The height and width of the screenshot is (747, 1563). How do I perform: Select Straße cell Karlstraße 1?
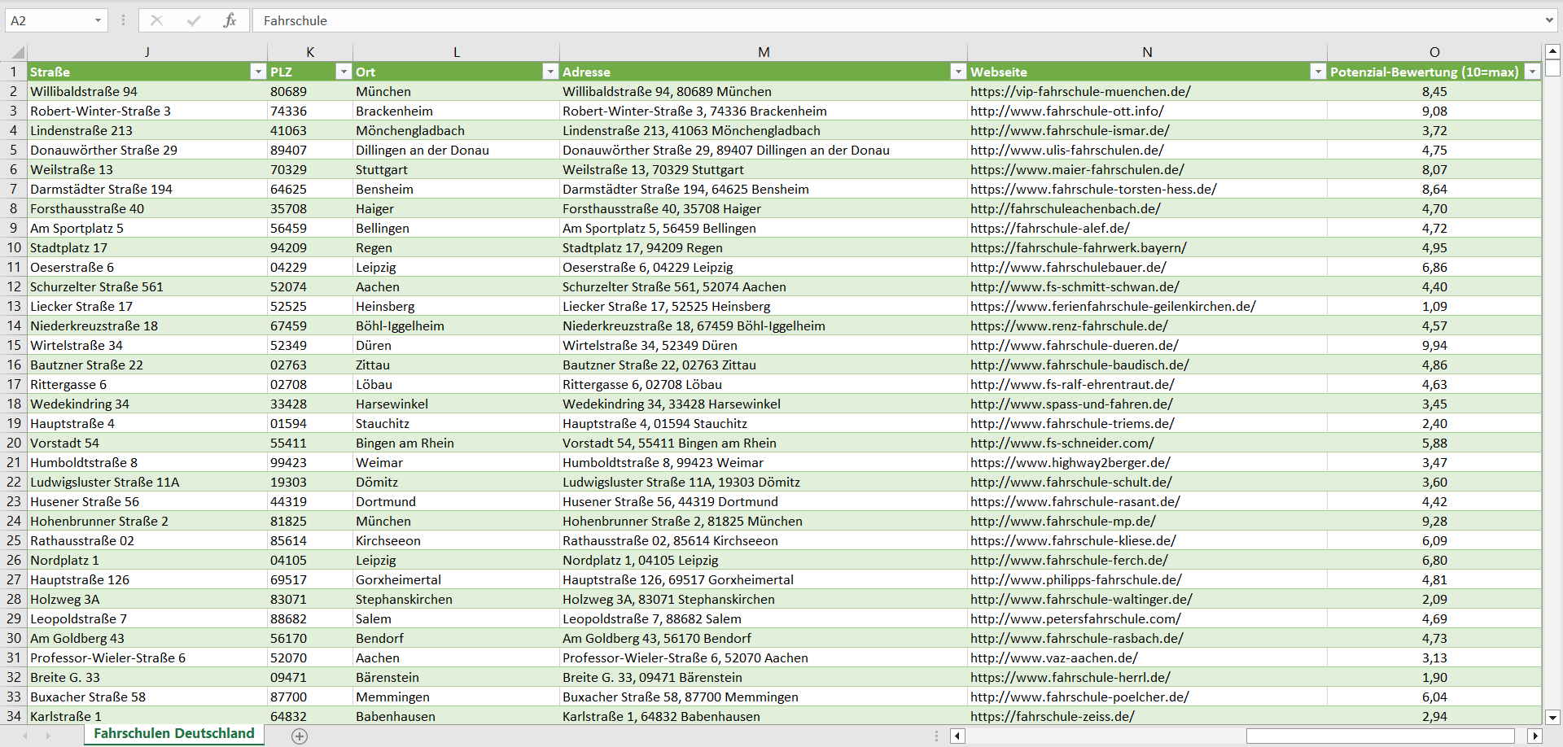147,716
